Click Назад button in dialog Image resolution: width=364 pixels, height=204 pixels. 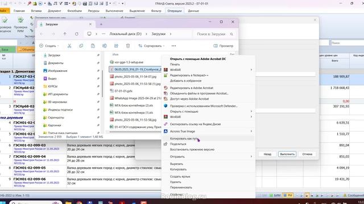[267, 154]
